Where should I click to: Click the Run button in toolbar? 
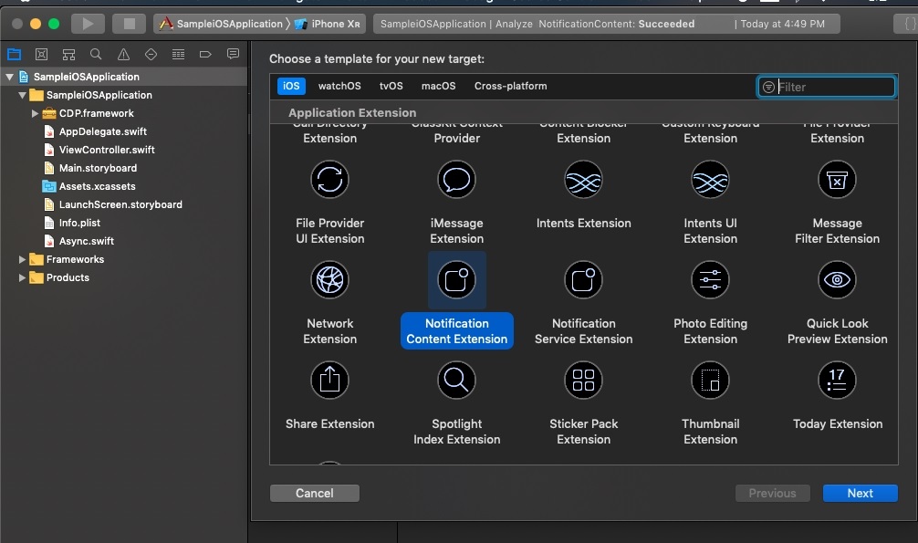point(88,24)
